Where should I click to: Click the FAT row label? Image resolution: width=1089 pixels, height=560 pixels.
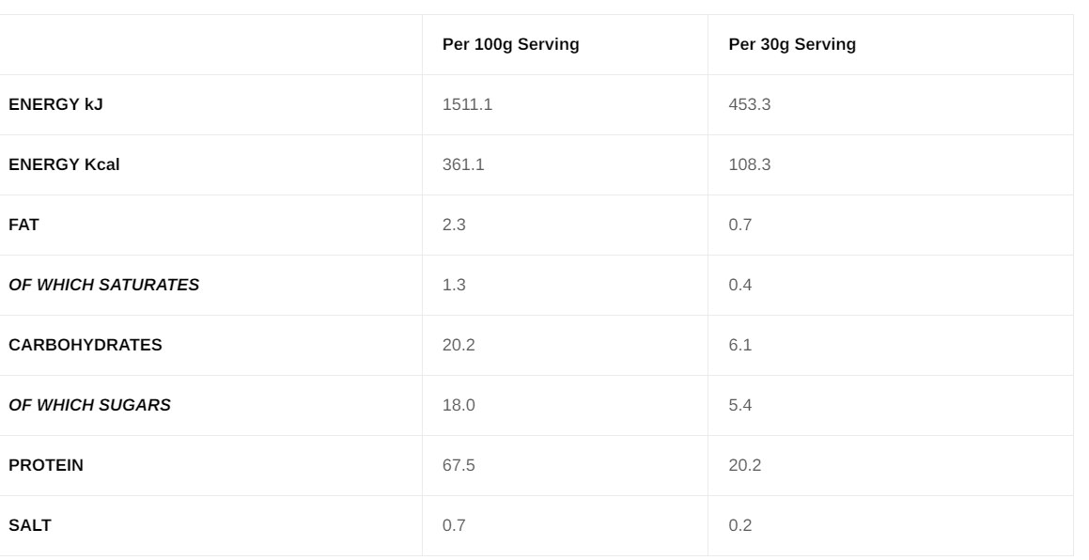[x=23, y=225]
